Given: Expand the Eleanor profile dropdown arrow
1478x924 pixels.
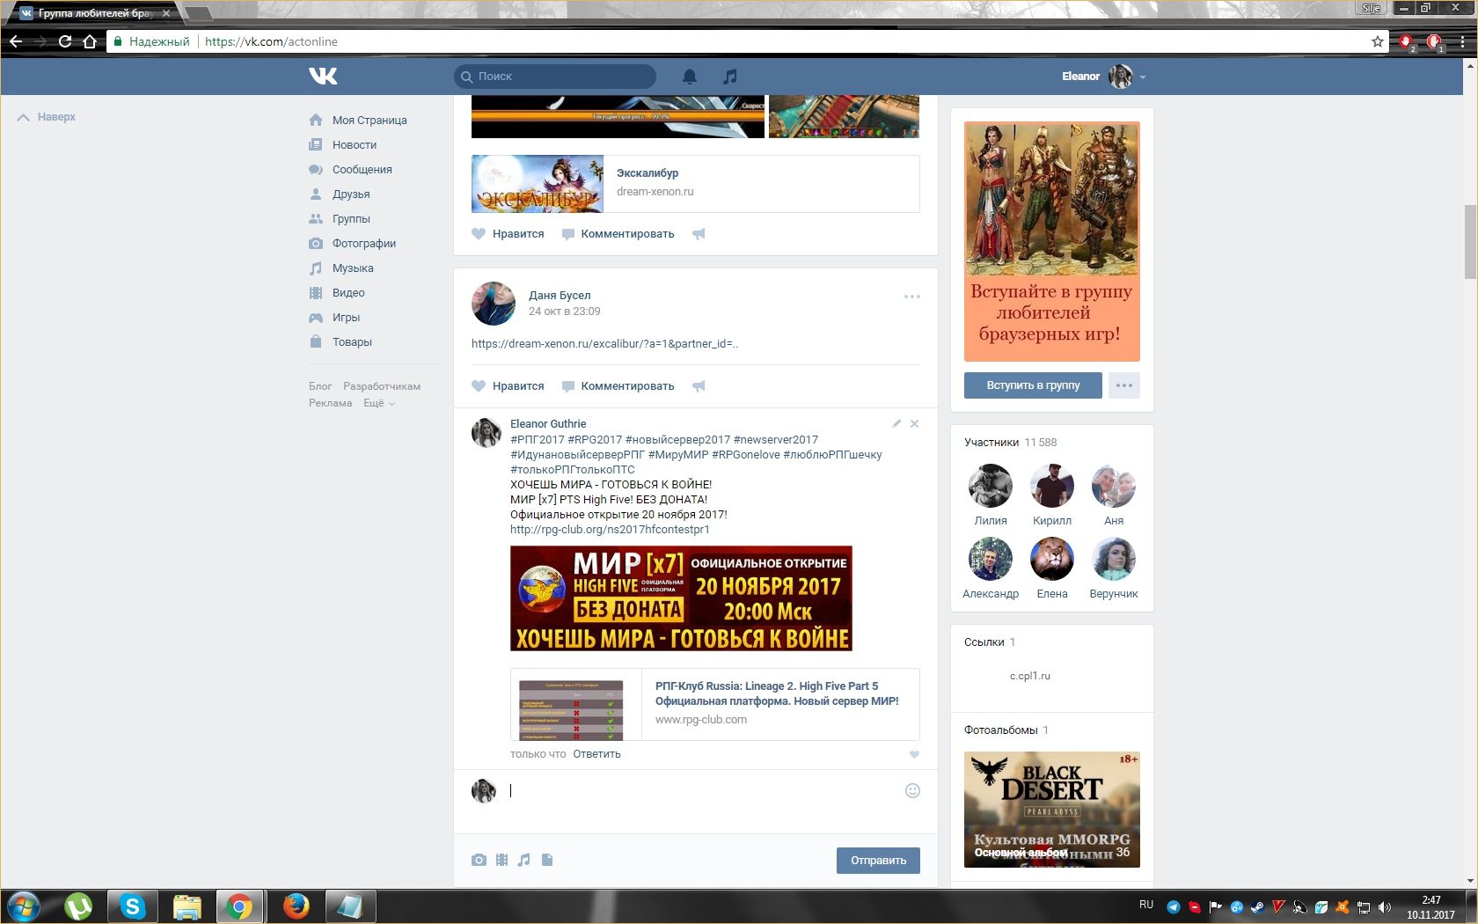Looking at the screenshot, I should pos(1143,77).
